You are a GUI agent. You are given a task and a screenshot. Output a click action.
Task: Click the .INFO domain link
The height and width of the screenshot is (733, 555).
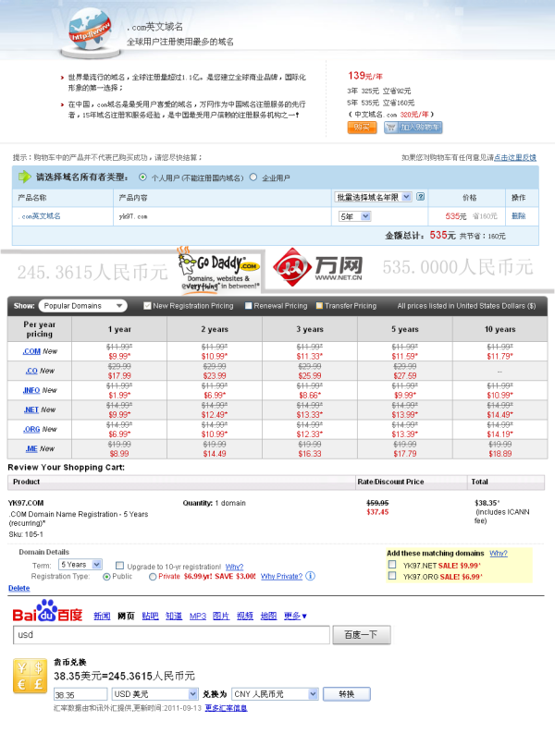31,390
